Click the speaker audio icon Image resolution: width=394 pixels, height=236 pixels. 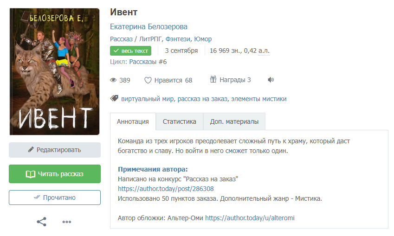coord(271,80)
